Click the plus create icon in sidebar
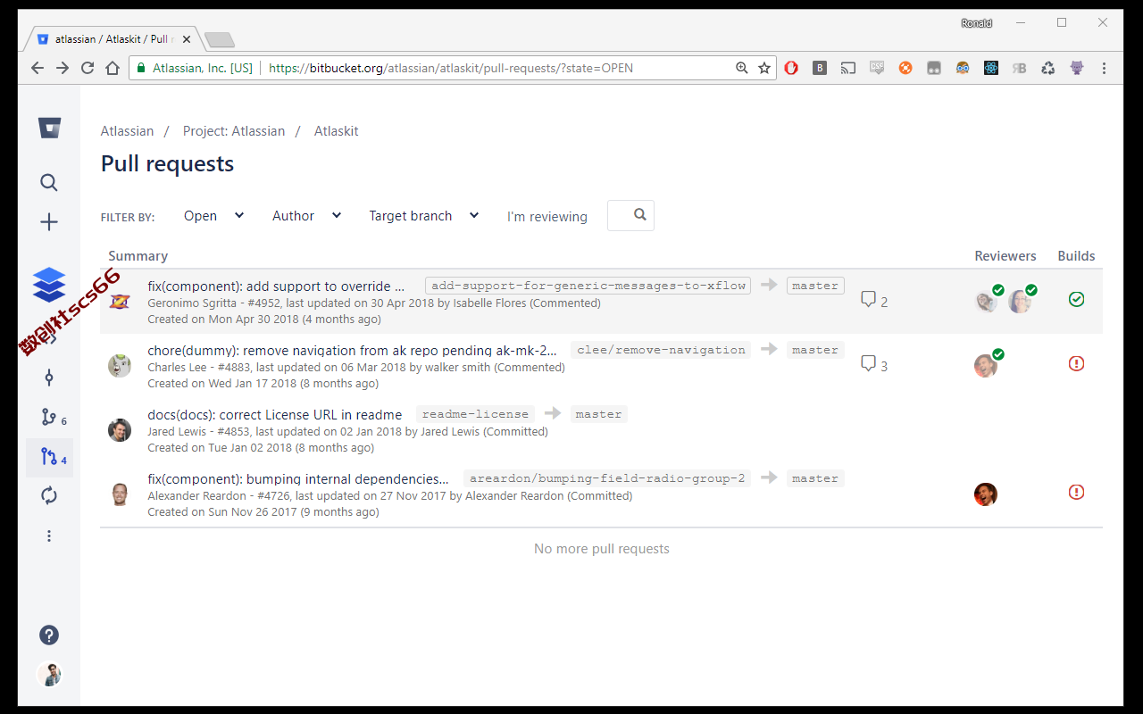The image size is (1143, 714). (x=49, y=222)
